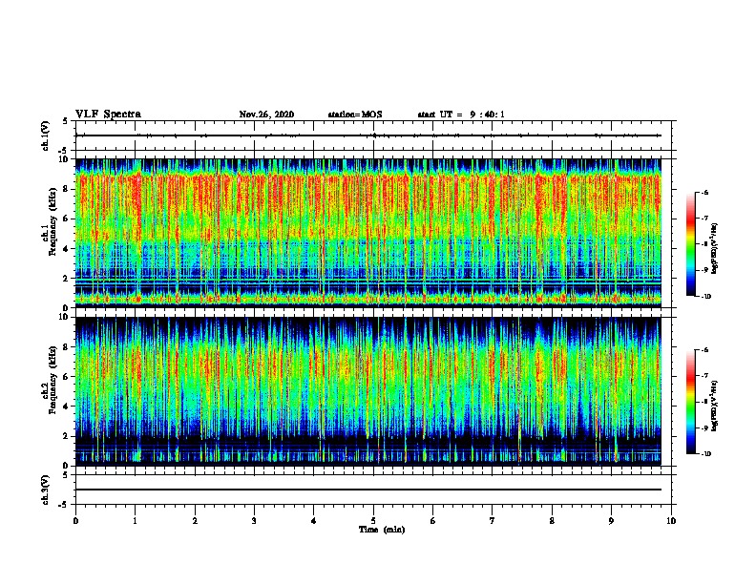
Task: Click the 'Time (min)' axis label
Action: [382, 530]
